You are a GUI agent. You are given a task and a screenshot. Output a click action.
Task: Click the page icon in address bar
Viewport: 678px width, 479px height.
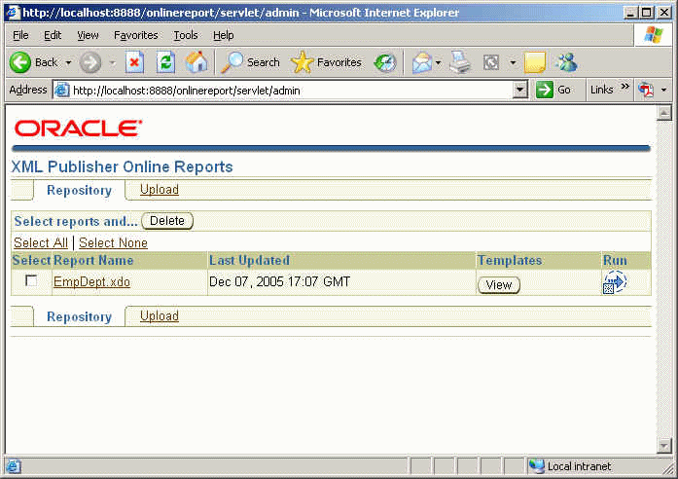pyautogui.click(x=62, y=90)
